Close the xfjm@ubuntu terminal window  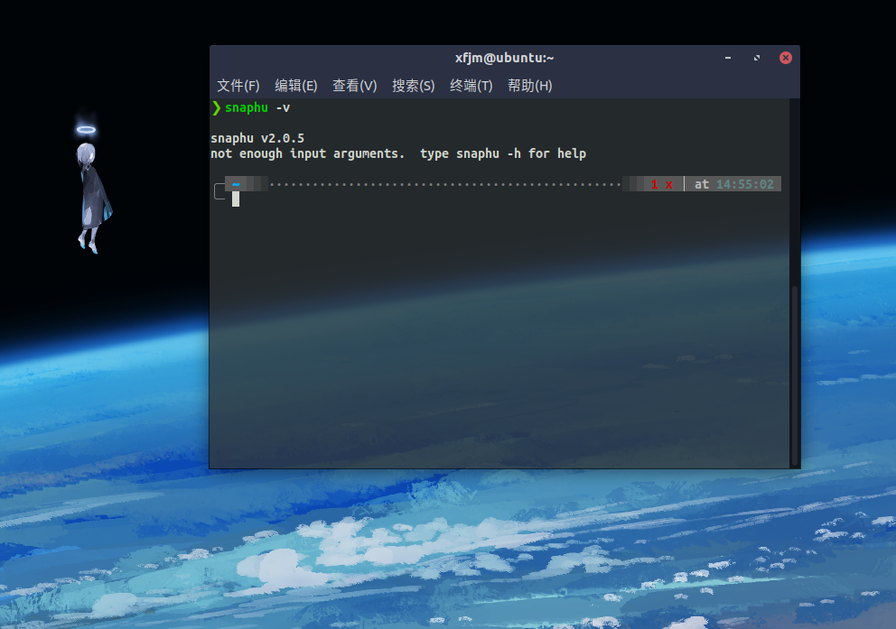tap(786, 58)
